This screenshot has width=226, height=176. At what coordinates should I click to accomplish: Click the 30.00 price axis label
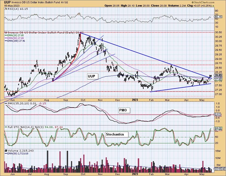coord(218,41)
